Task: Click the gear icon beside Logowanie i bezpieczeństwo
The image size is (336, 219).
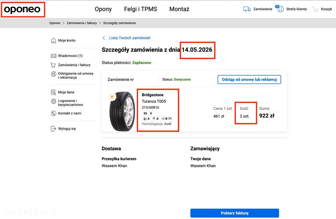Action: (53, 101)
